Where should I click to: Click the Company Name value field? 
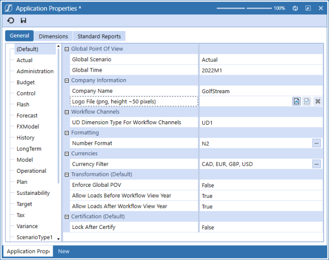pos(260,91)
